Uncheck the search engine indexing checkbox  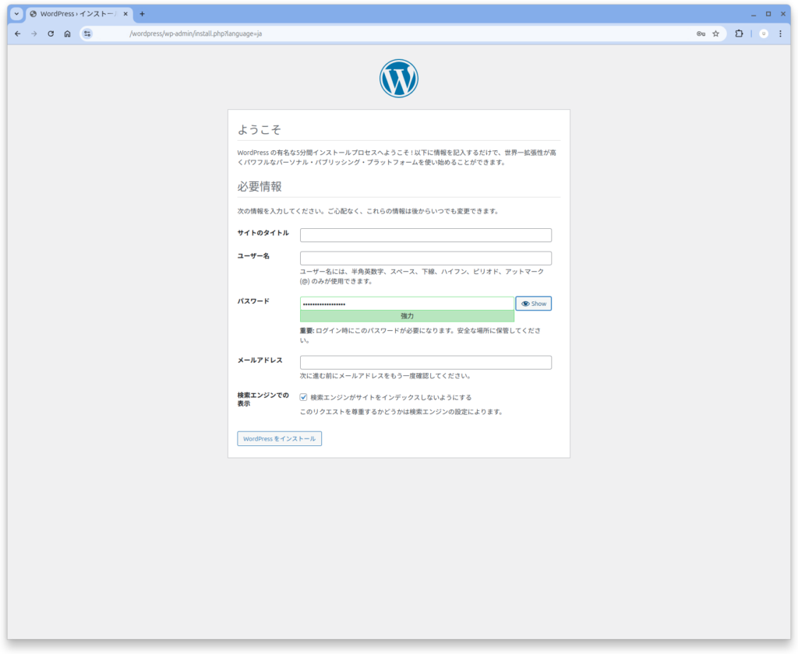[x=303, y=397]
